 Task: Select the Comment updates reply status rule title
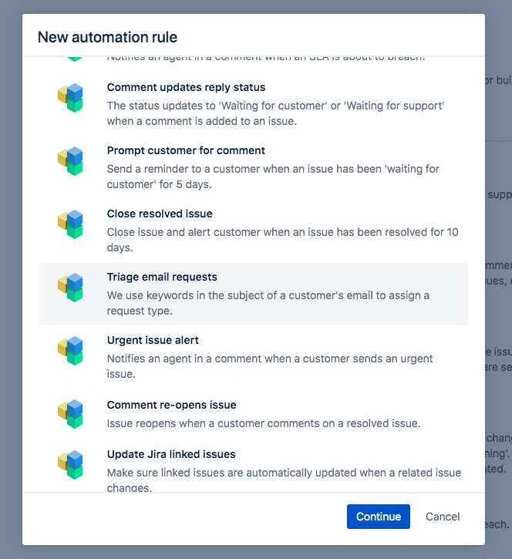(x=186, y=87)
